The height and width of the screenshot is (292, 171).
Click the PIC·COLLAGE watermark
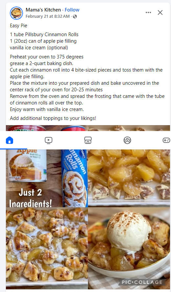click(142, 282)
